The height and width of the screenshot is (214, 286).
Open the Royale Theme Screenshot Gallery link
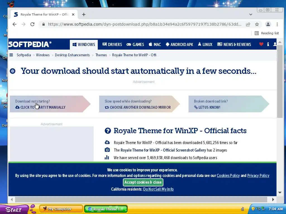pyautogui.click(x=163, y=150)
